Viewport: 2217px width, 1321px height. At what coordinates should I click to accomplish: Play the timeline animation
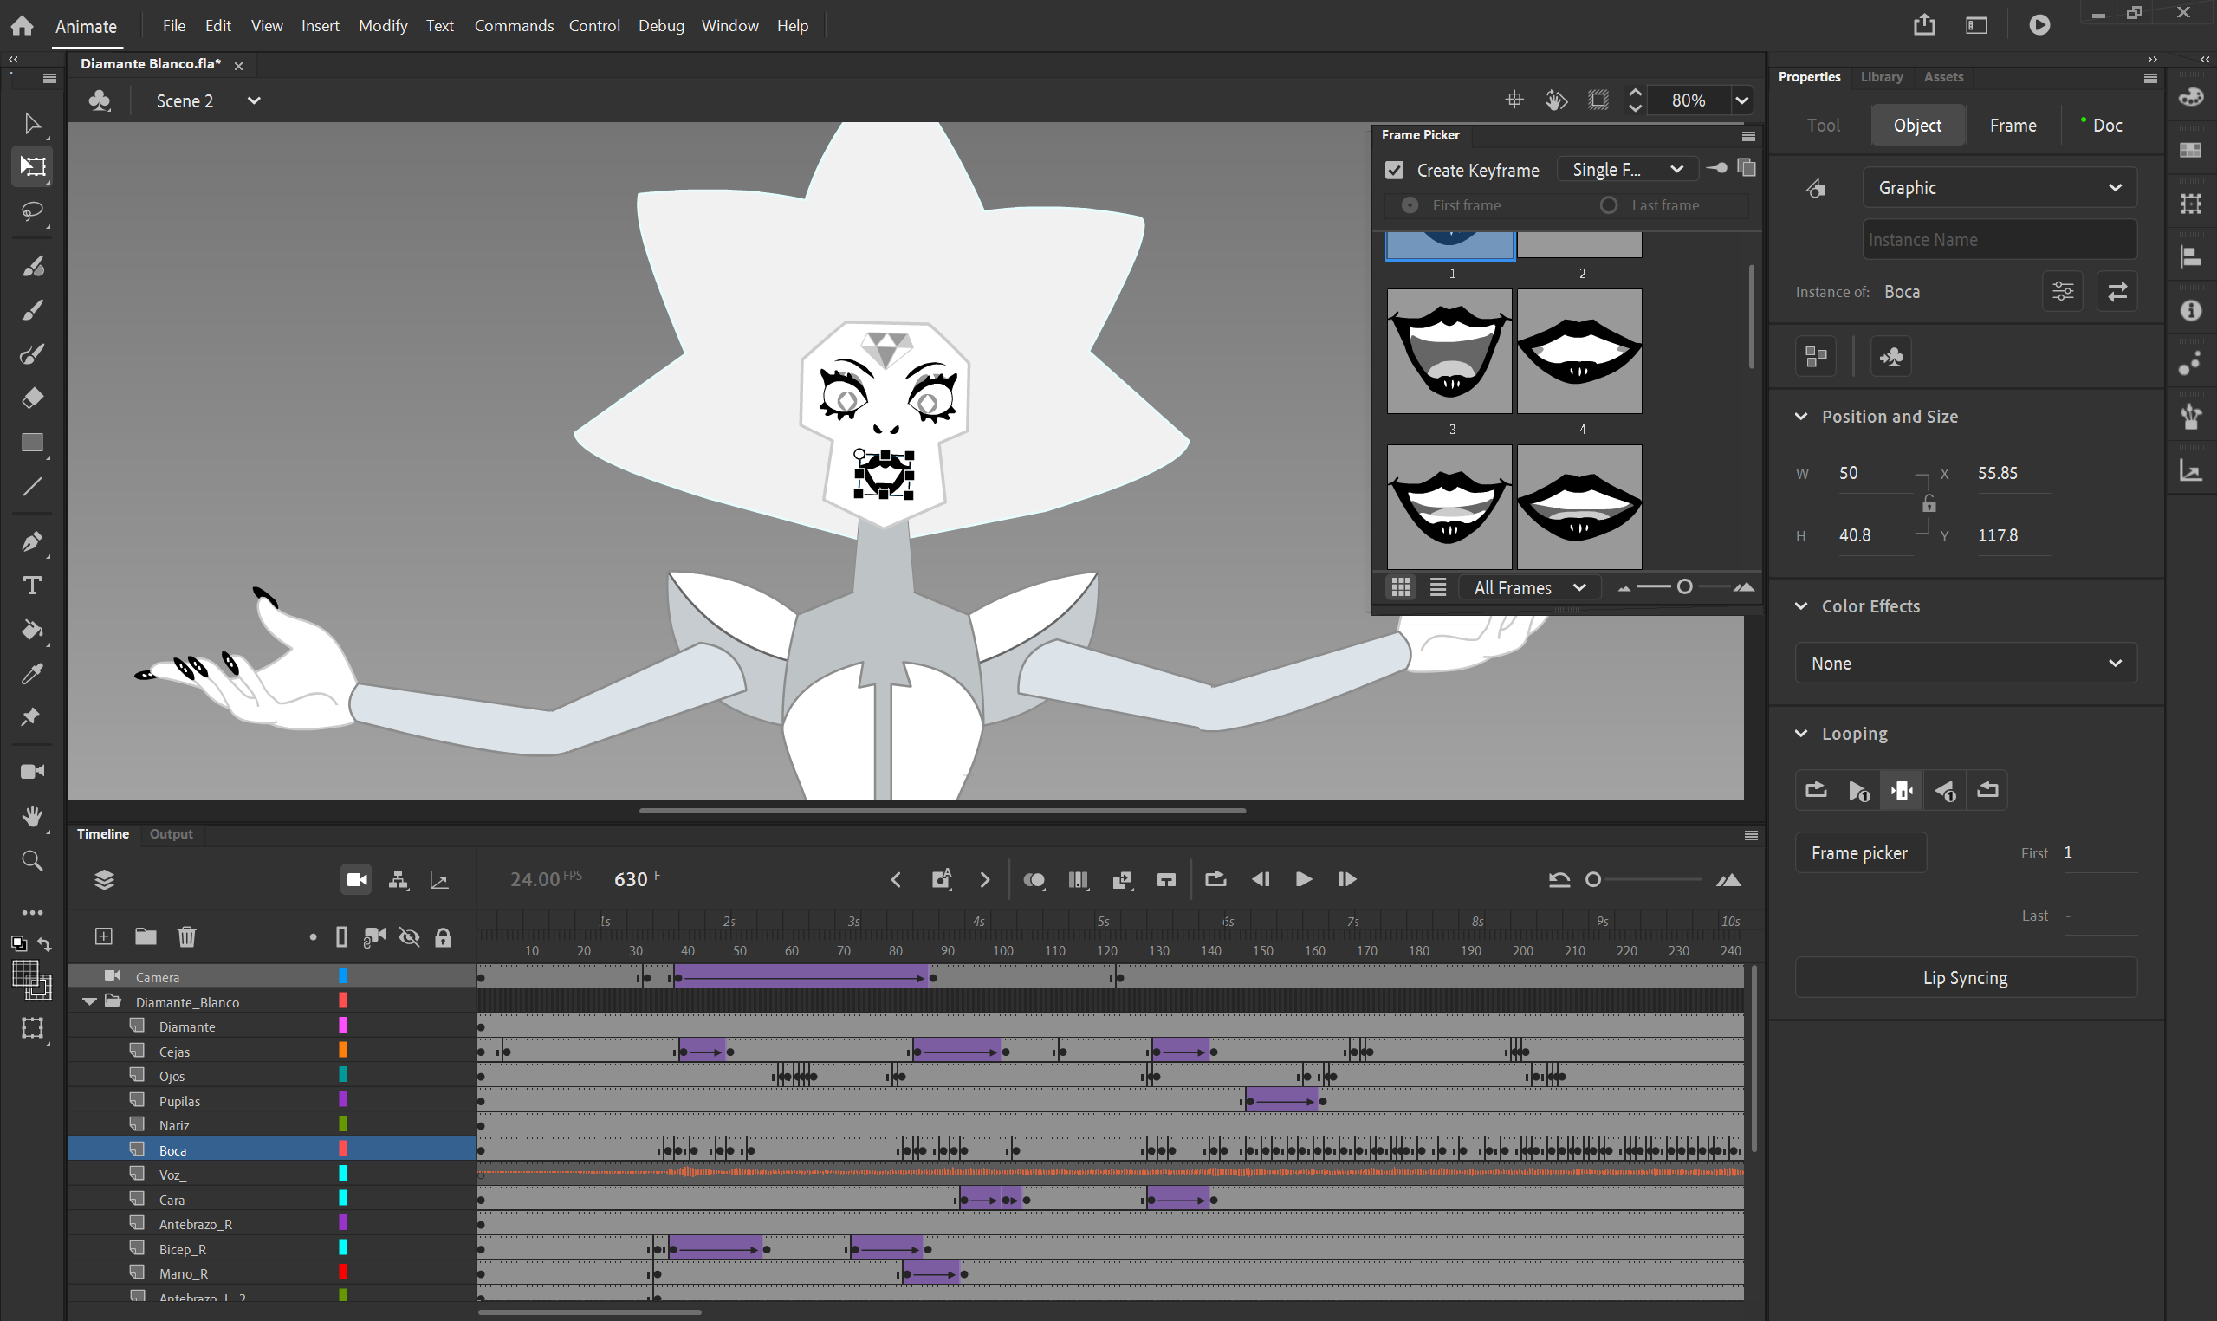[1303, 879]
